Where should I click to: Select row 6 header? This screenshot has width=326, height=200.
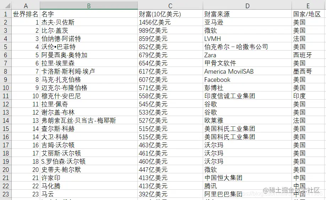tap(6, 55)
